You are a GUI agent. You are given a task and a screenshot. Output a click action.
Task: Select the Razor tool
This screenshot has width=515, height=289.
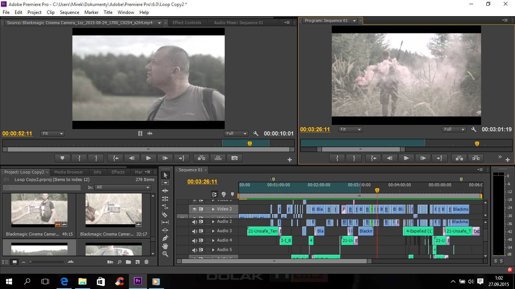pos(165,214)
